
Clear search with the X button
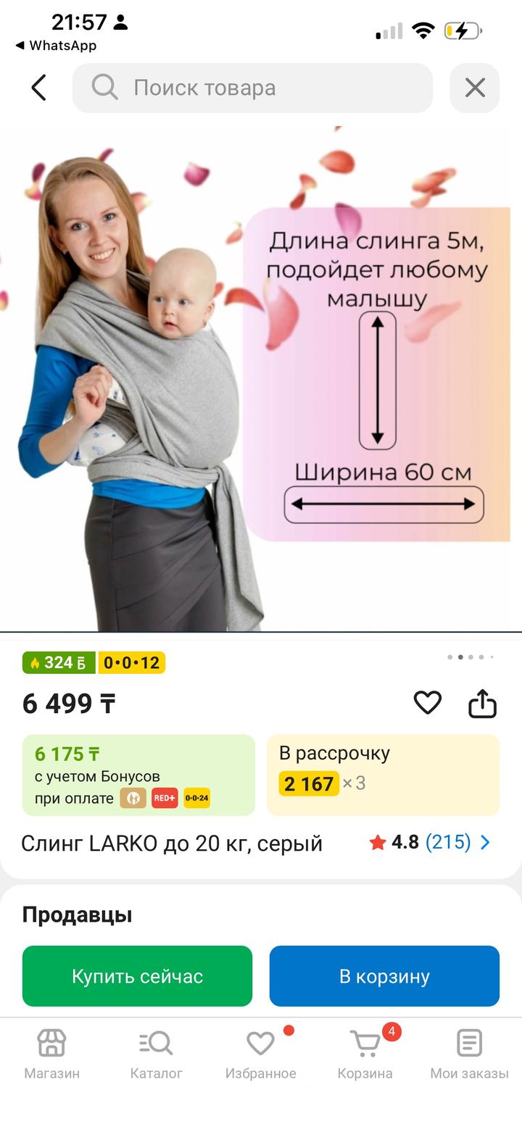coord(475,88)
